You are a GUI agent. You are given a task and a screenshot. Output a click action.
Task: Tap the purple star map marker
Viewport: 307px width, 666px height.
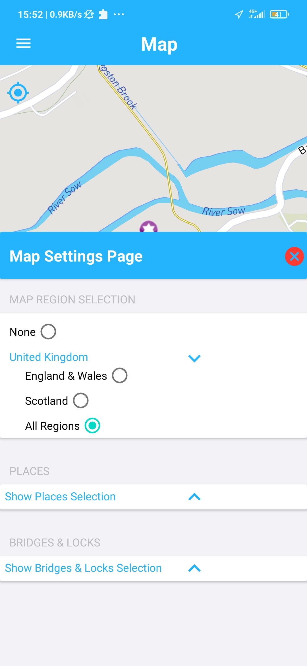148,227
